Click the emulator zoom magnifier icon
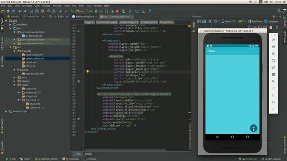This screenshot has height=161, width=287. pos(273,81)
